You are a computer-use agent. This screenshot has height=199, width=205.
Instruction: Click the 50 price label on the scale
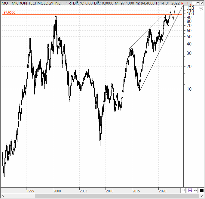point(189,37)
